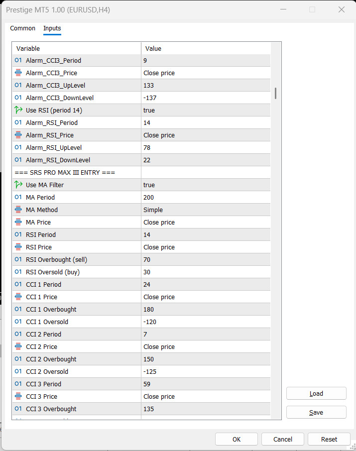The width and height of the screenshot is (356, 451).
Task: Click the integer icon beside RSI Overbought (sell)
Action: coord(18,259)
